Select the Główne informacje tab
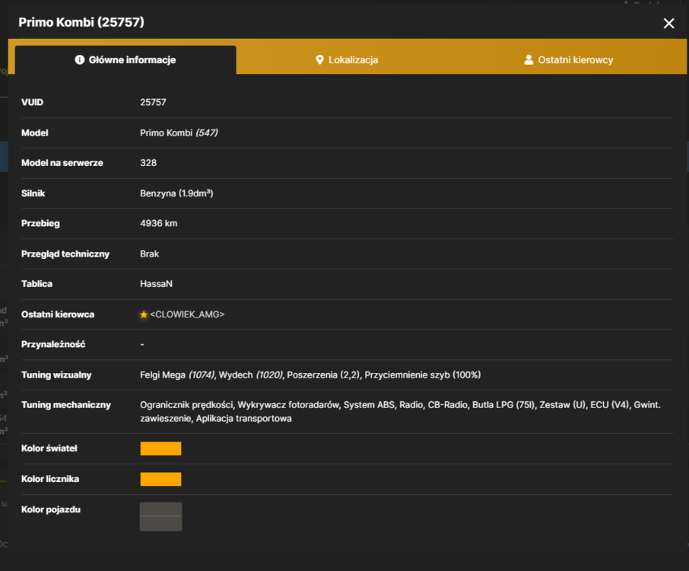 point(125,60)
